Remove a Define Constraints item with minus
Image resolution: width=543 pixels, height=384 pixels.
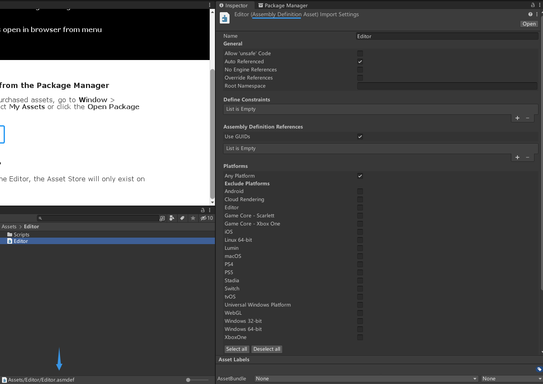point(528,118)
